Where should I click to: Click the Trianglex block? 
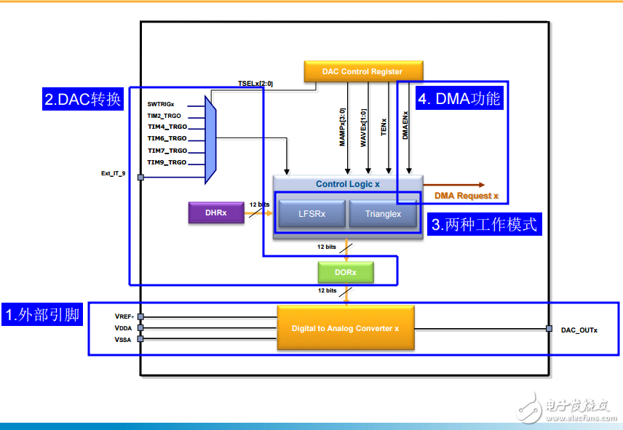pos(383,214)
